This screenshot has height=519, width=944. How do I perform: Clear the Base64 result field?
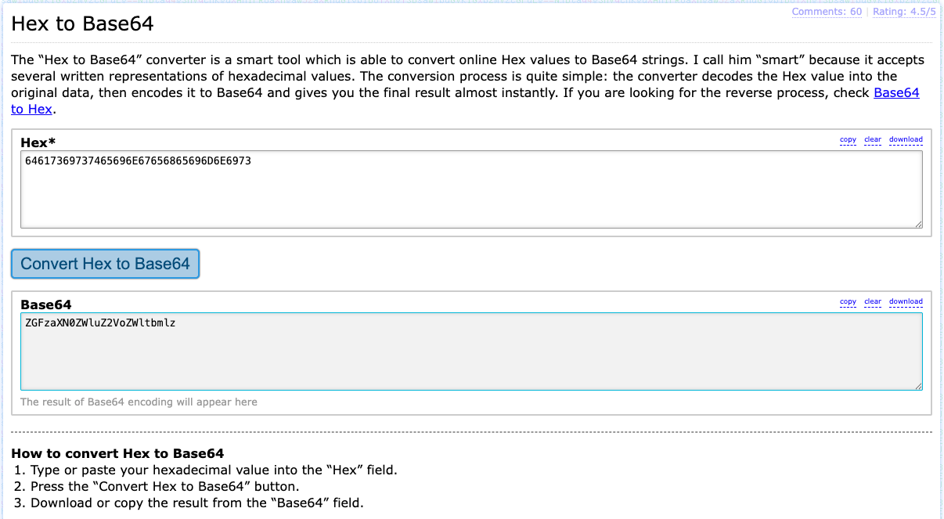tap(872, 301)
